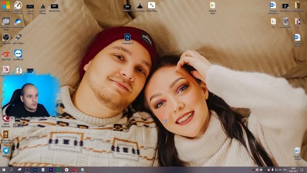Open the Word document beside the dark thumbnail
Image resolution: width=307 pixels, height=173 pixels.
[273, 5]
